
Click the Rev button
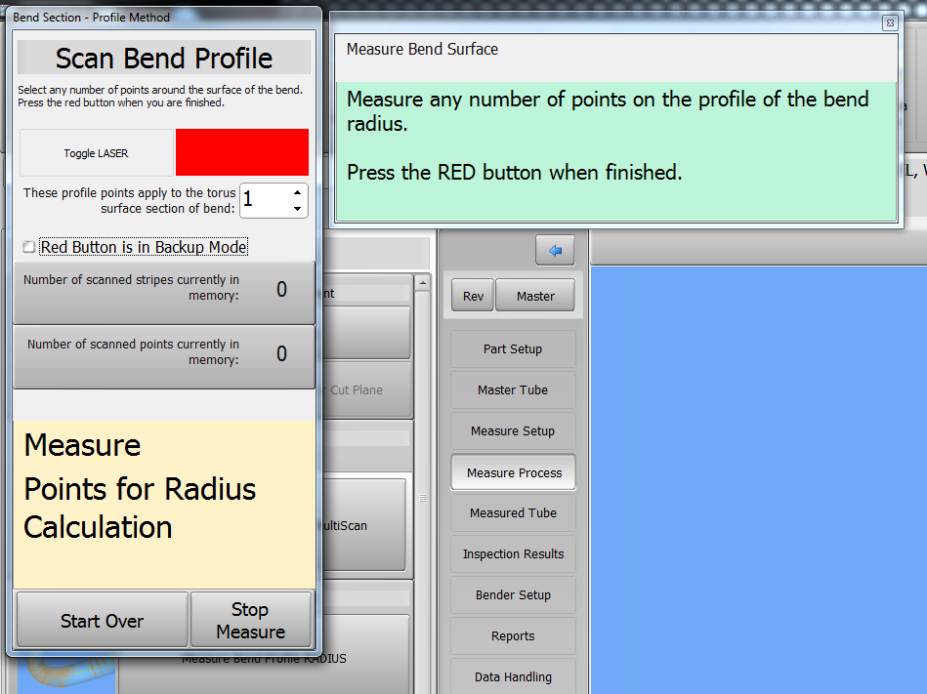(x=473, y=297)
